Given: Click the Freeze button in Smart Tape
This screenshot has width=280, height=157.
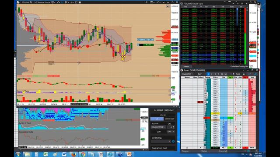Looking at the screenshot, I should tap(186, 66).
